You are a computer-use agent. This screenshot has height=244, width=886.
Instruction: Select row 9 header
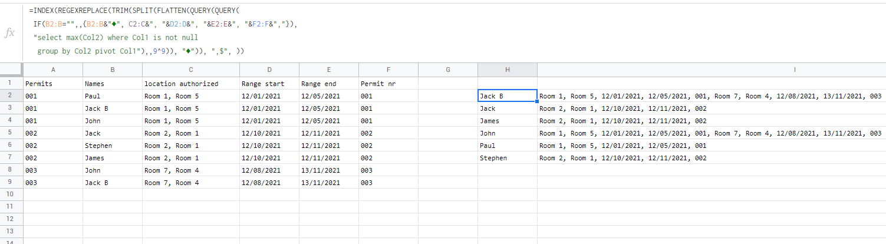pyautogui.click(x=12, y=182)
